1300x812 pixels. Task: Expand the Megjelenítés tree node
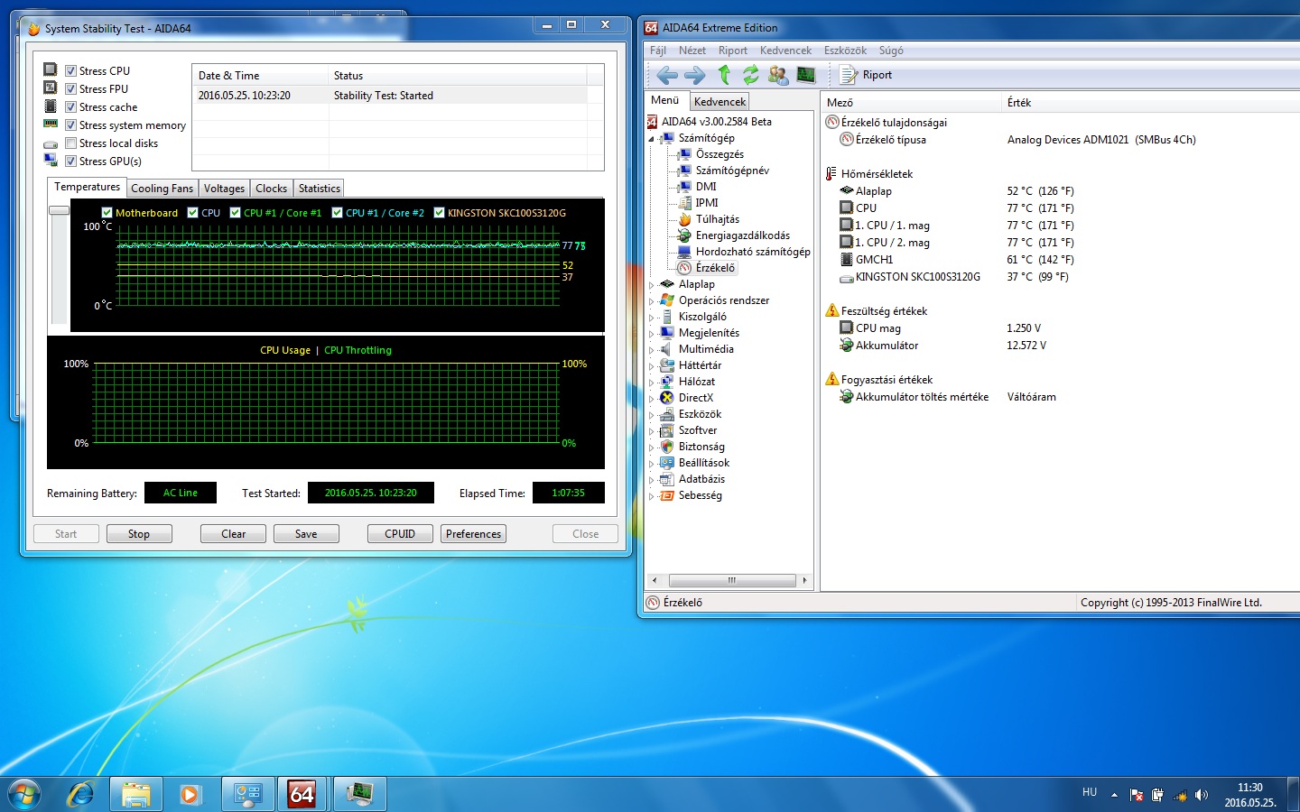click(652, 334)
